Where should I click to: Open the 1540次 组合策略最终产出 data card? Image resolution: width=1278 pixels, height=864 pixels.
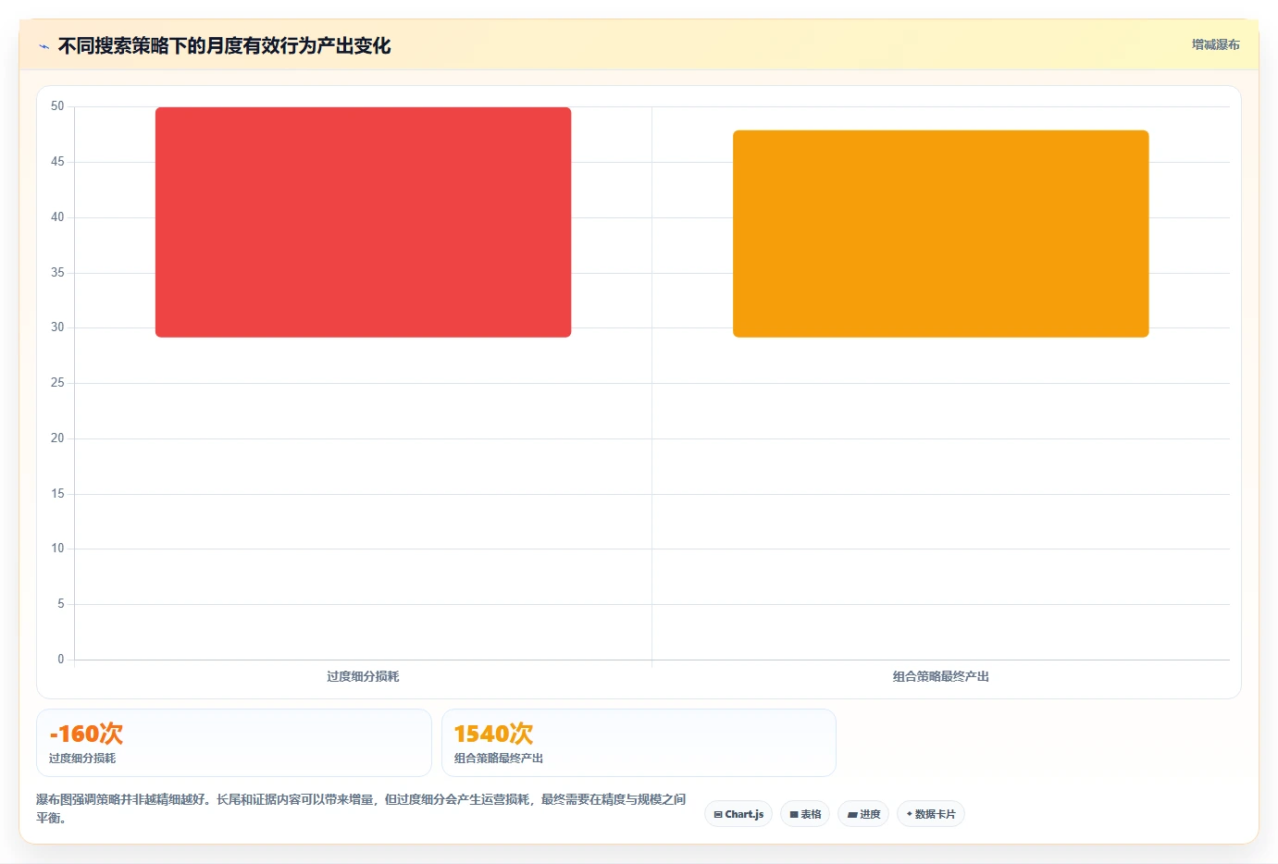point(639,743)
